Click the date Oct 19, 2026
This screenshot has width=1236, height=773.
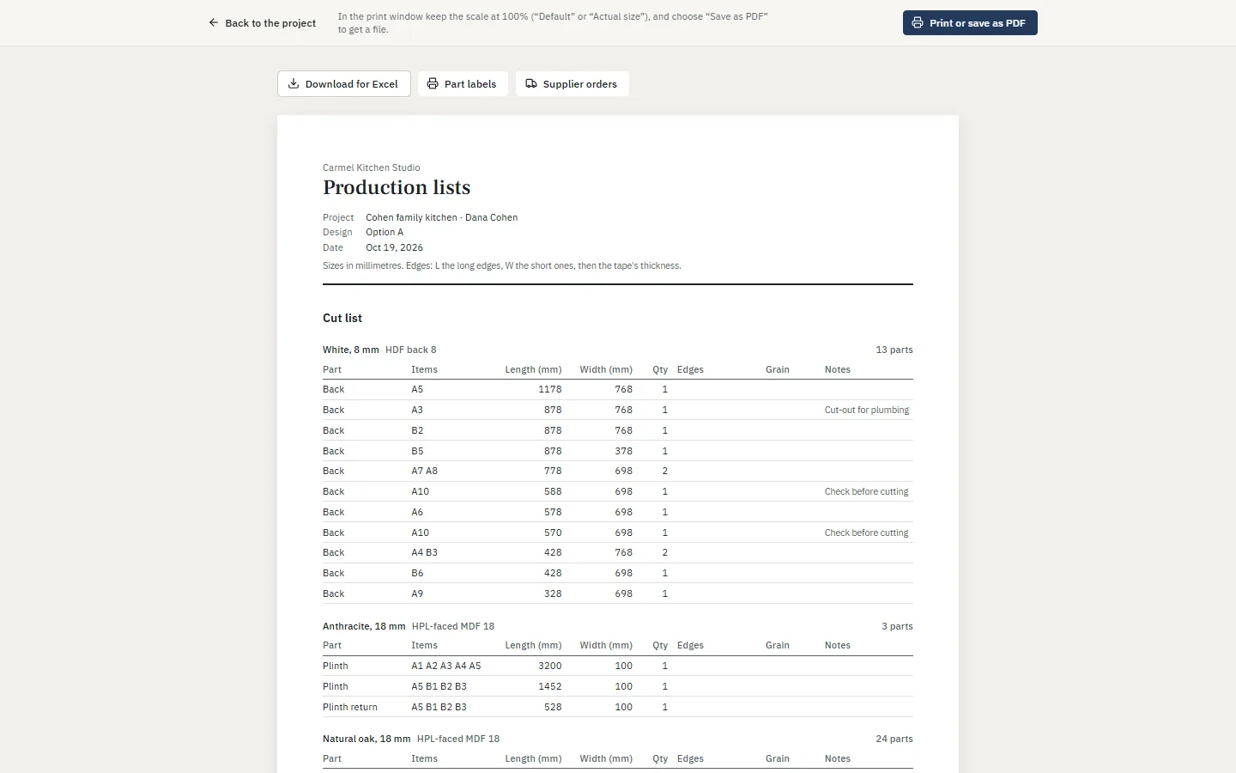tap(394, 247)
